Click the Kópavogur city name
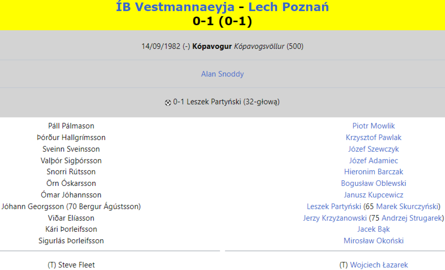This screenshot has height=270, width=445. [x=212, y=46]
